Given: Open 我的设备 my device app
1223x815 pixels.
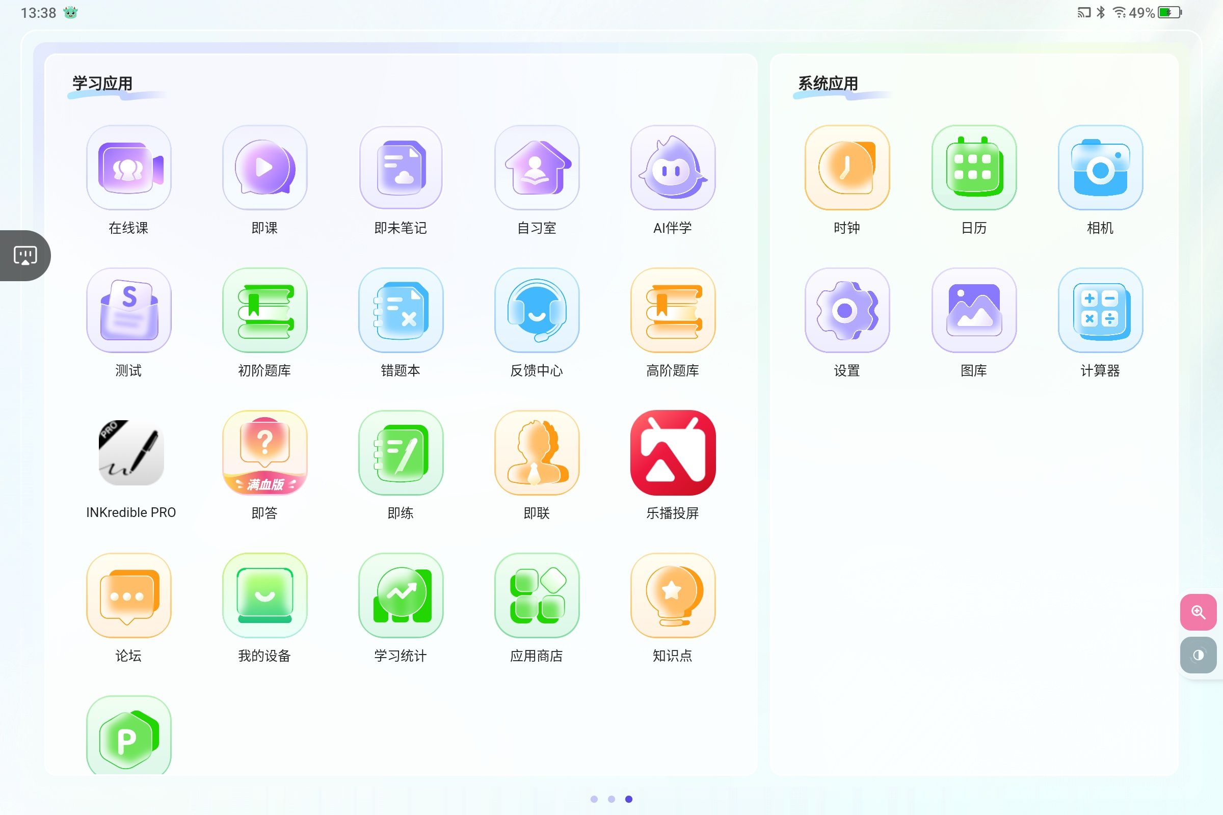Looking at the screenshot, I should 264,595.
